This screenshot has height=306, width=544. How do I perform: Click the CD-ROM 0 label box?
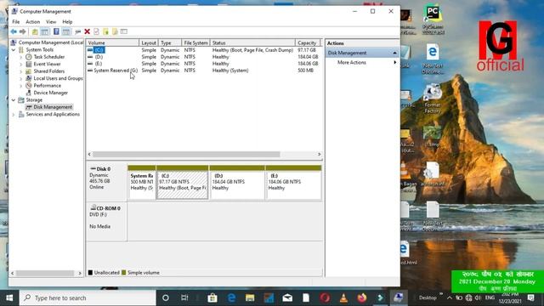[106, 221]
